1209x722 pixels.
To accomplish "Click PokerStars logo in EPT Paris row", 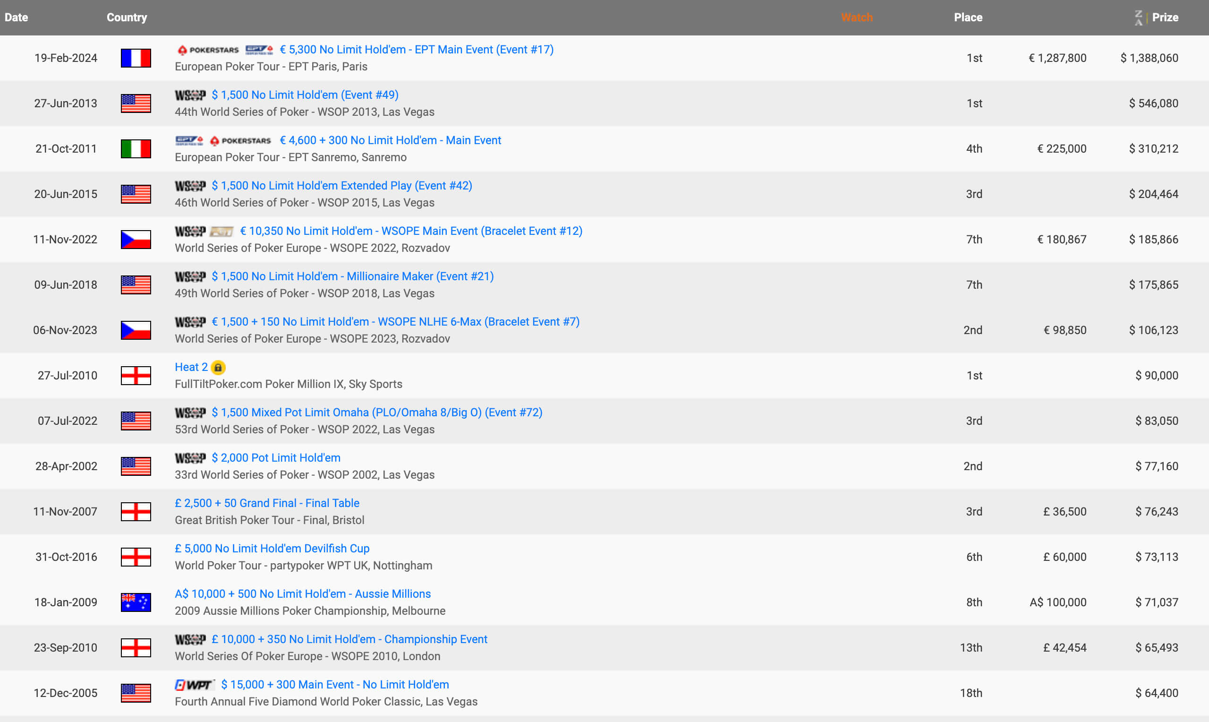I will 208,50.
